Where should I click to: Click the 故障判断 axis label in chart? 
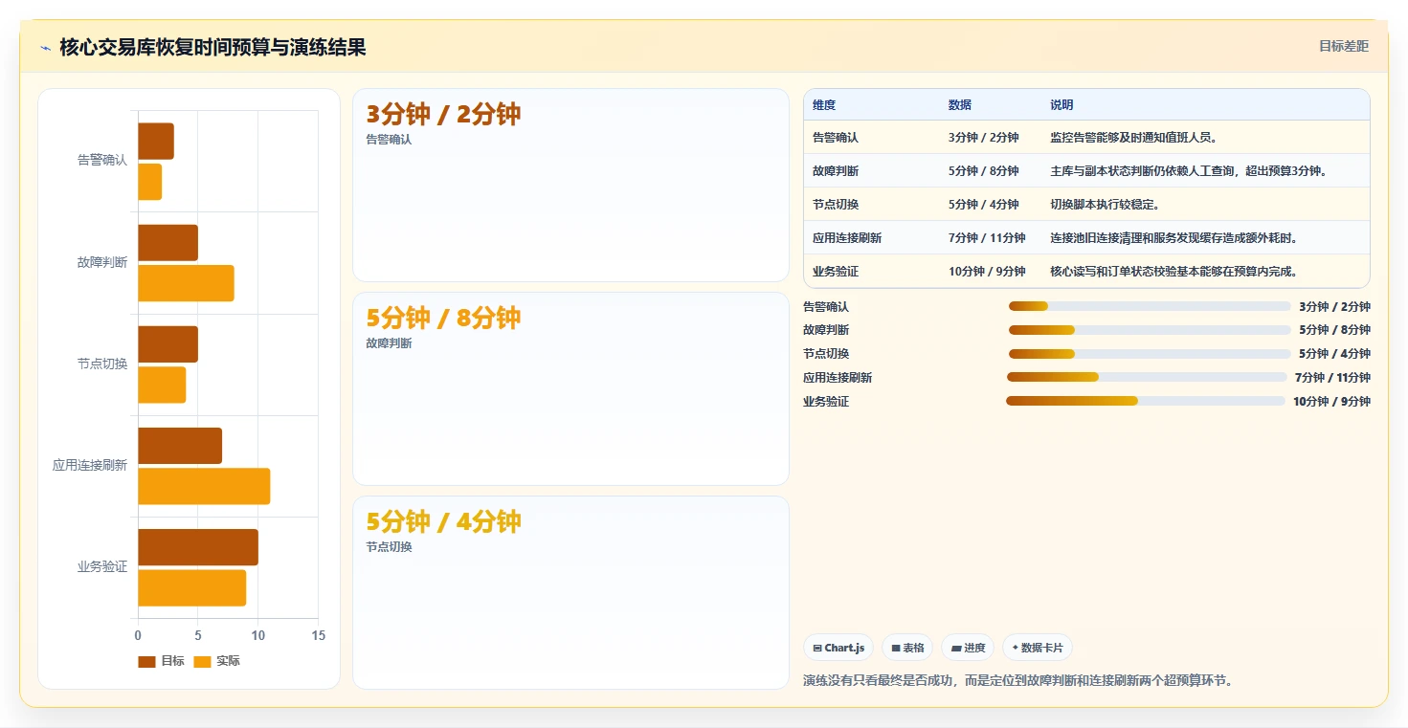[x=102, y=262]
